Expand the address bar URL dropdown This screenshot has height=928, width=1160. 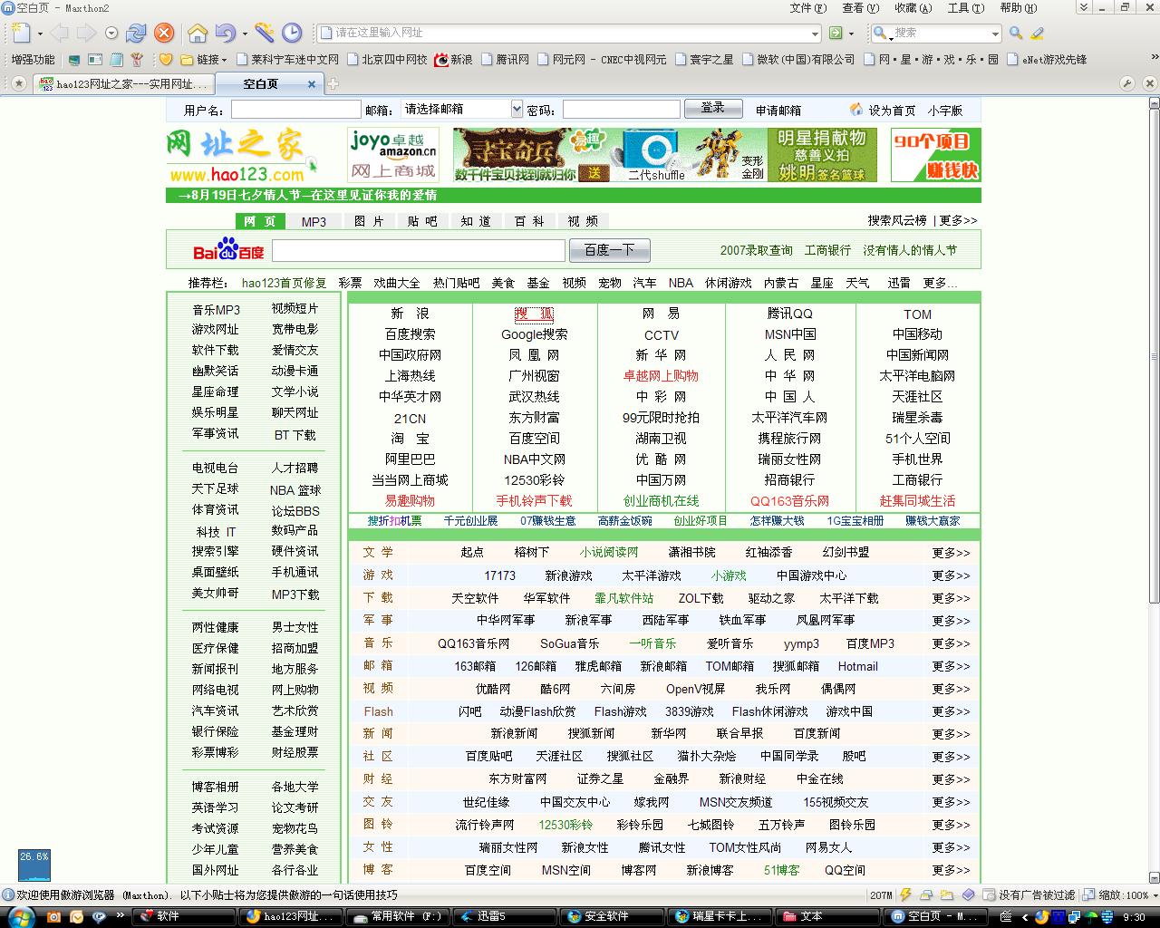click(814, 34)
